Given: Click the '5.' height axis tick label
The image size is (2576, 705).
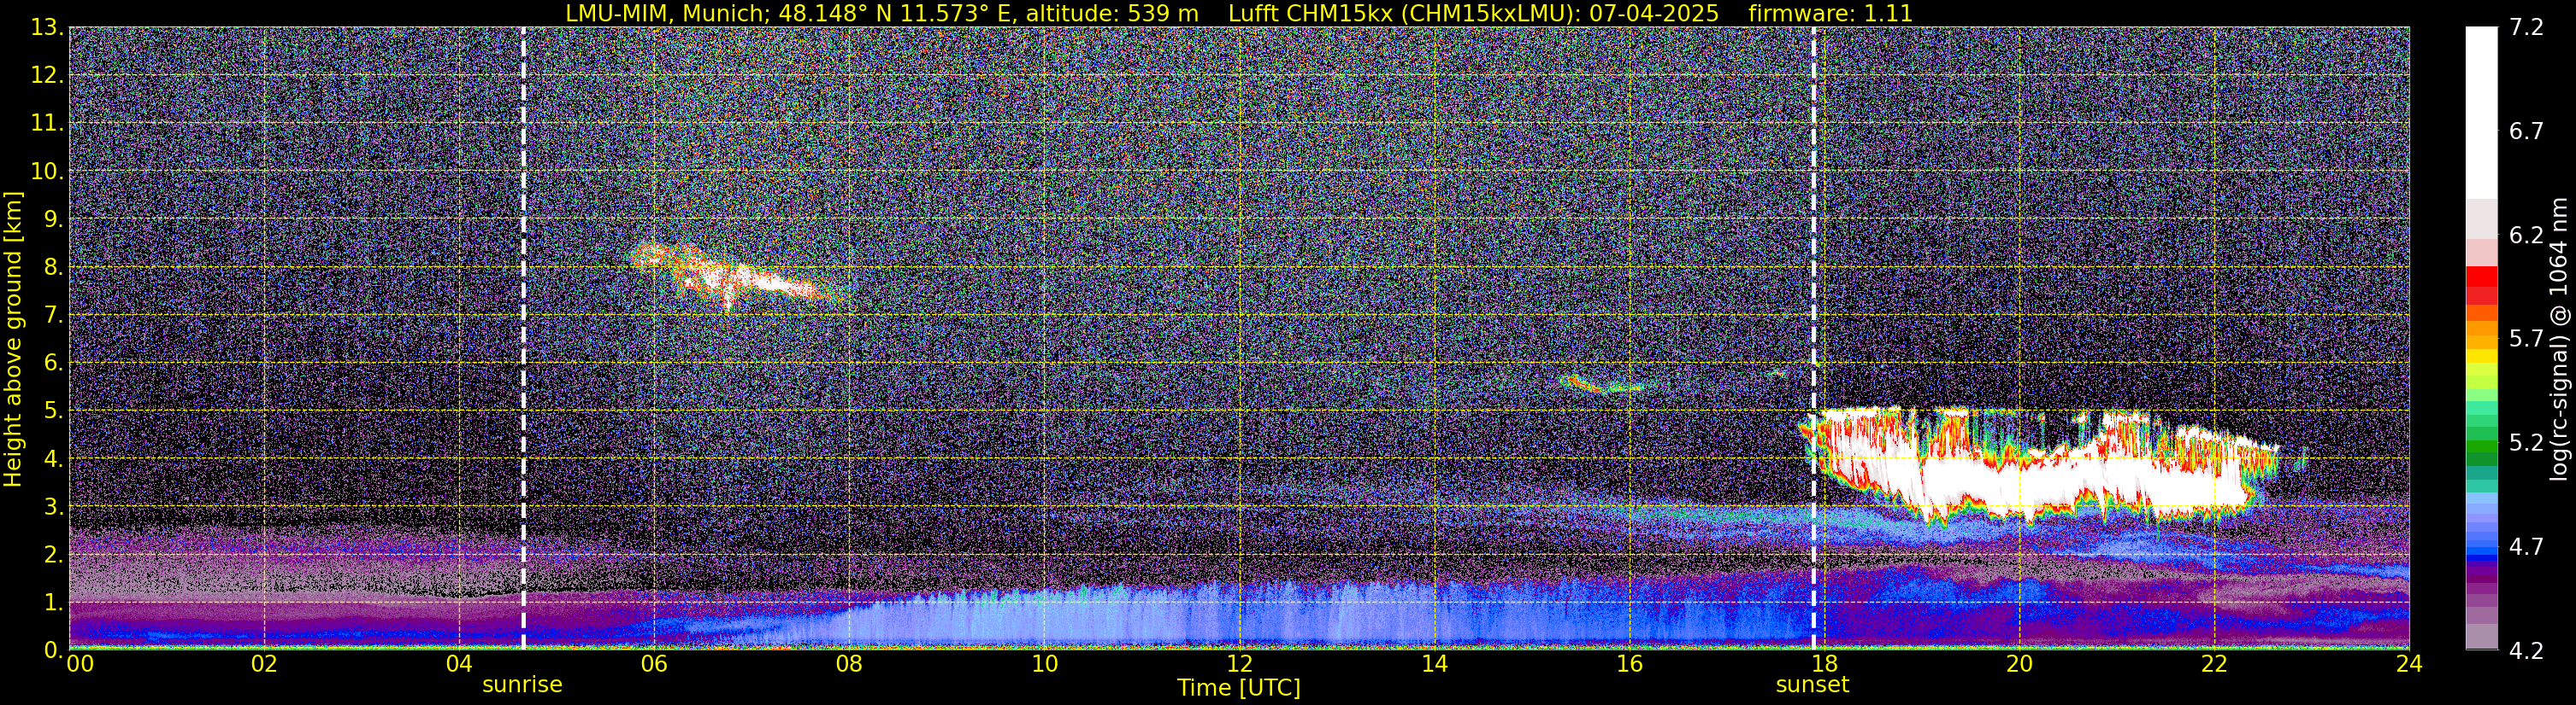Looking at the screenshot, I should (x=52, y=411).
